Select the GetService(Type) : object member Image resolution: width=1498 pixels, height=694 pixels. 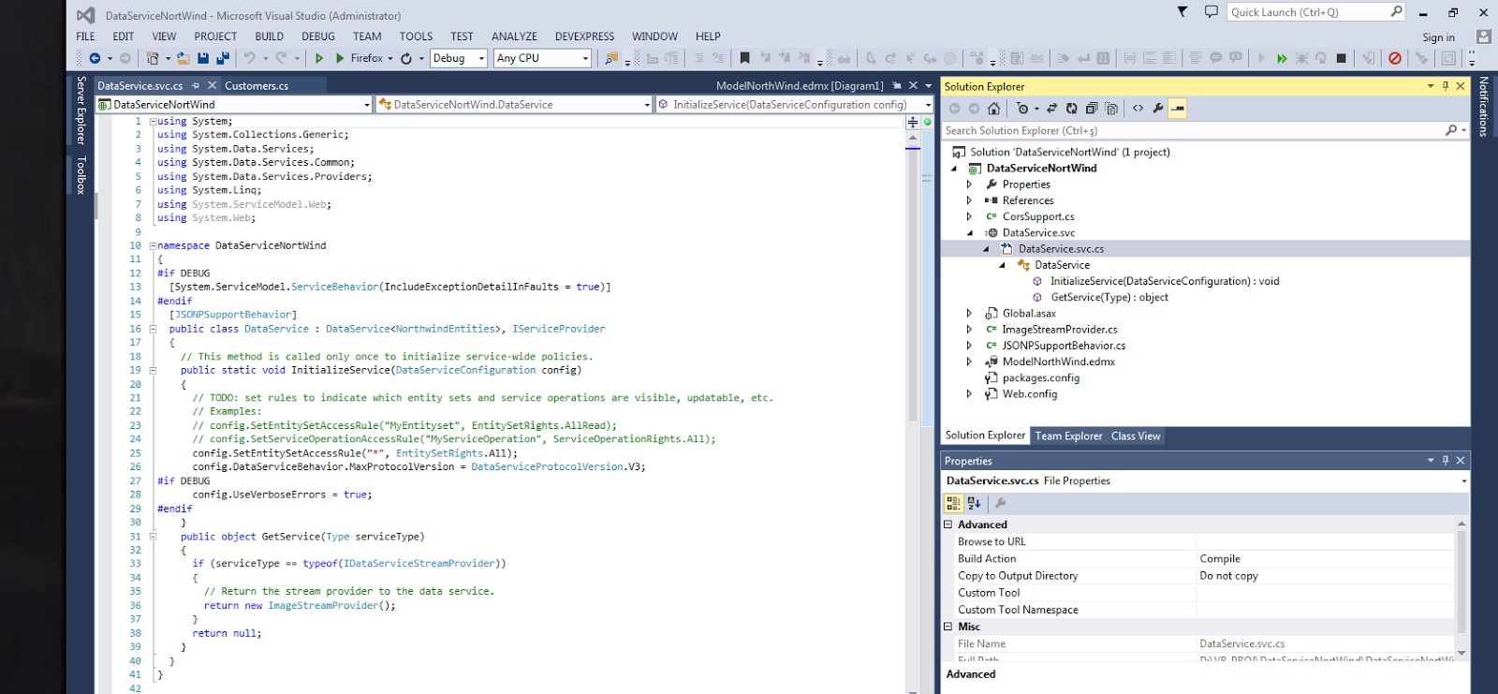[1109, 297]
